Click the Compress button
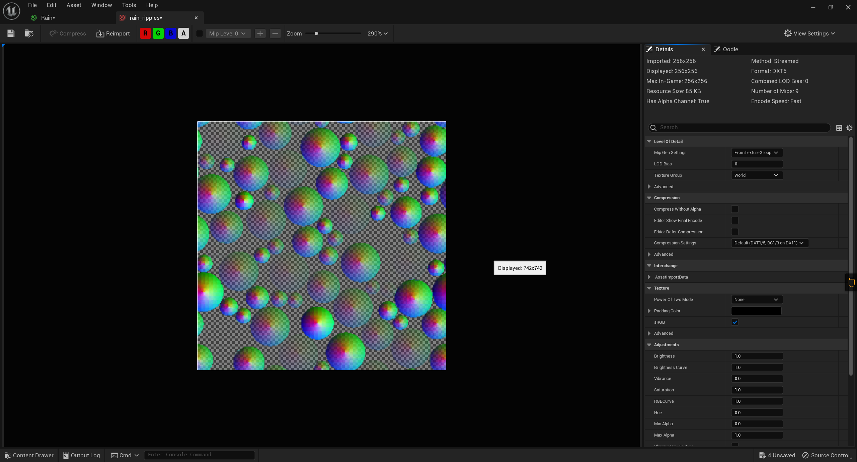The height and width of the screenshot is (462, 857). click(x=68, y=33)
